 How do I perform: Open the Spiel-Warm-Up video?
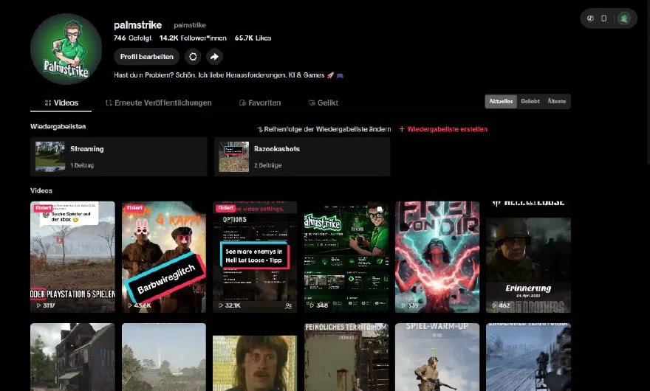437,357
